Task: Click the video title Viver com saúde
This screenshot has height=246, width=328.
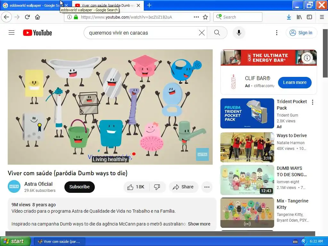Action: coord(68,173)
